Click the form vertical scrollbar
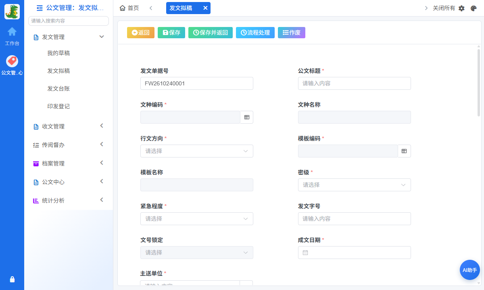The height and width of the screenshot is (290, 484). click(x=479, y=83)
